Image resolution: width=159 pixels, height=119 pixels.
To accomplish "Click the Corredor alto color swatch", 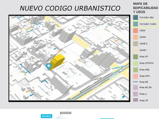I will click(x=135, y=18).
